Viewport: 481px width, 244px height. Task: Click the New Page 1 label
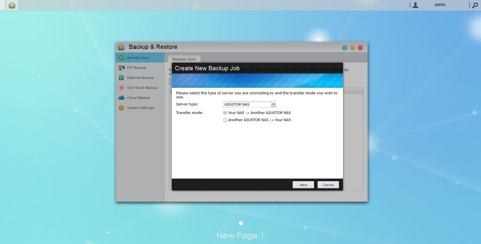click(x=240, y=236)
